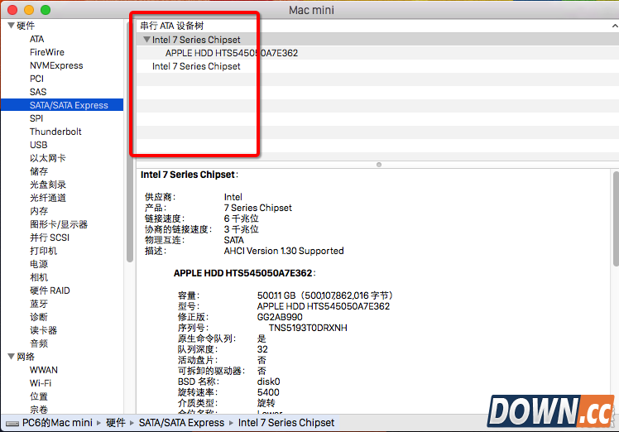Select 蓝牙 in the sidebar
The image size is (619, 432).
pos(39,304)
